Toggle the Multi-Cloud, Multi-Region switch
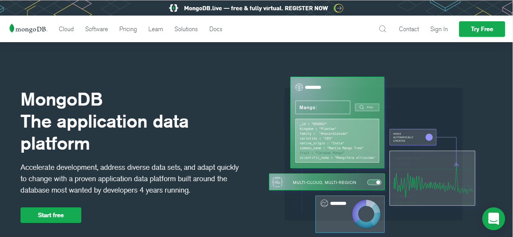 point(374,182)
